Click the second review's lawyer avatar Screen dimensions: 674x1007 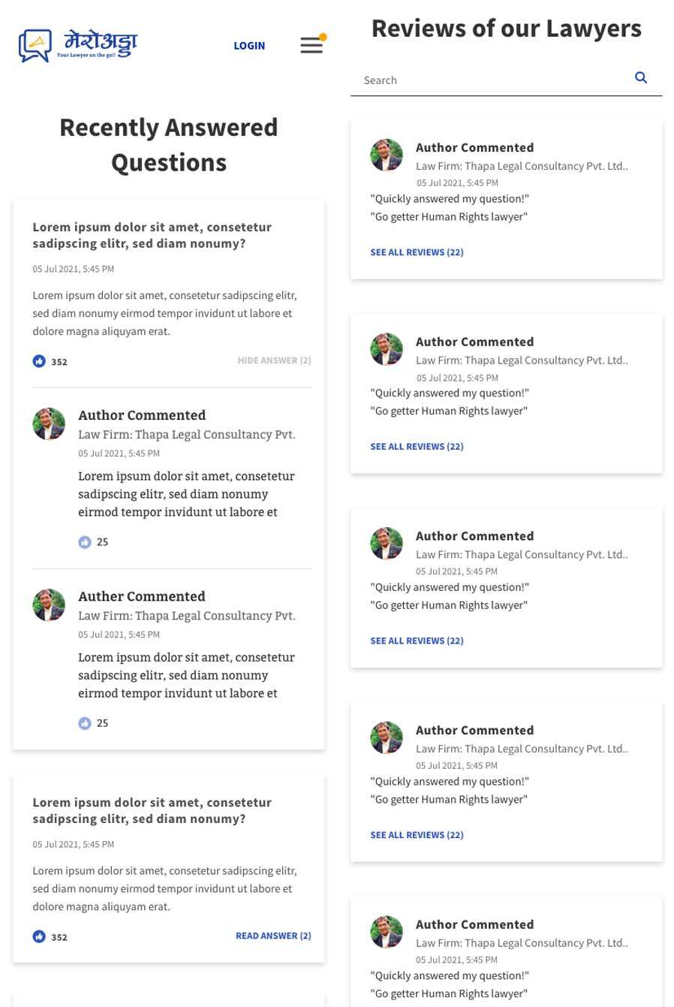click(387, 350)
